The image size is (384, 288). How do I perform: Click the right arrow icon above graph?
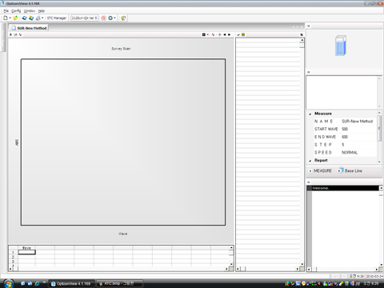(x=229, y=34)
